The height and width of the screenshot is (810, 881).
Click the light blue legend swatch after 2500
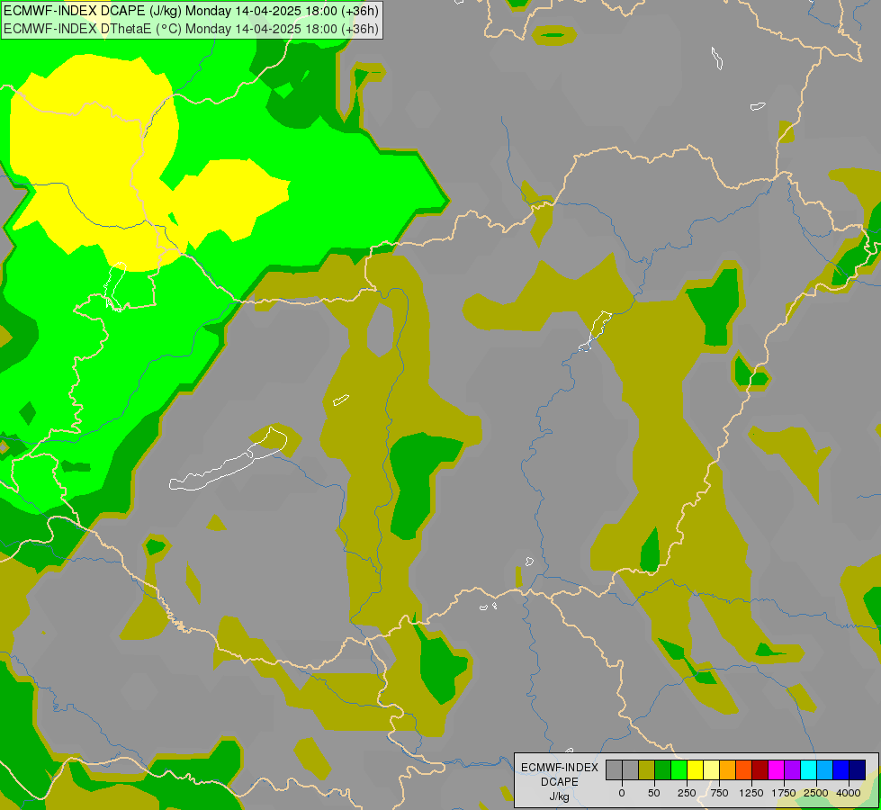(825, 769)
